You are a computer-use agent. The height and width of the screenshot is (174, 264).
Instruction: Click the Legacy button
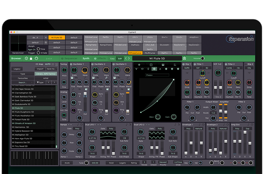(17, 69)
